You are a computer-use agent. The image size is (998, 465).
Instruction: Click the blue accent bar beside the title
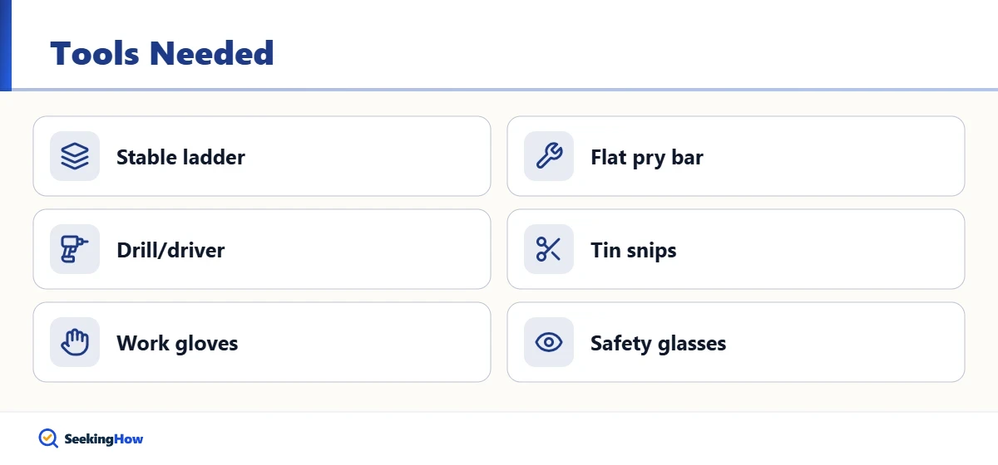coord(5,45)
